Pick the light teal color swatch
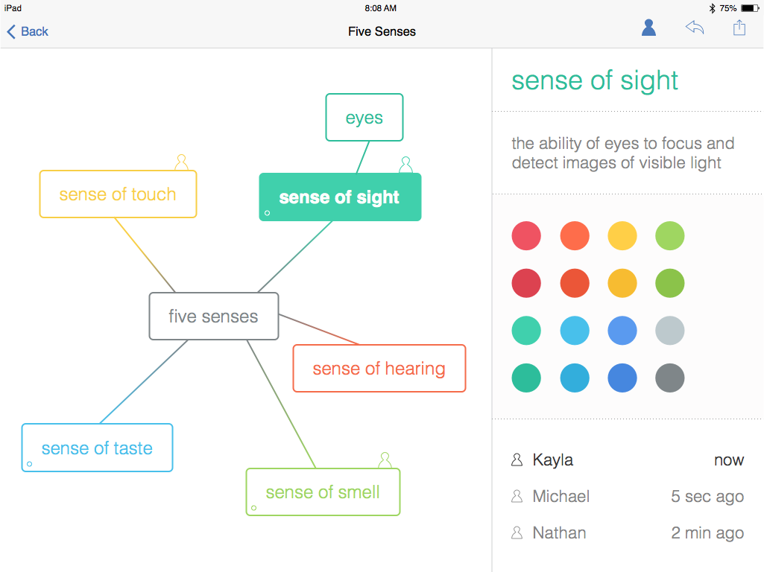Viewport: 764px width, 572px height. click(526, 331)
